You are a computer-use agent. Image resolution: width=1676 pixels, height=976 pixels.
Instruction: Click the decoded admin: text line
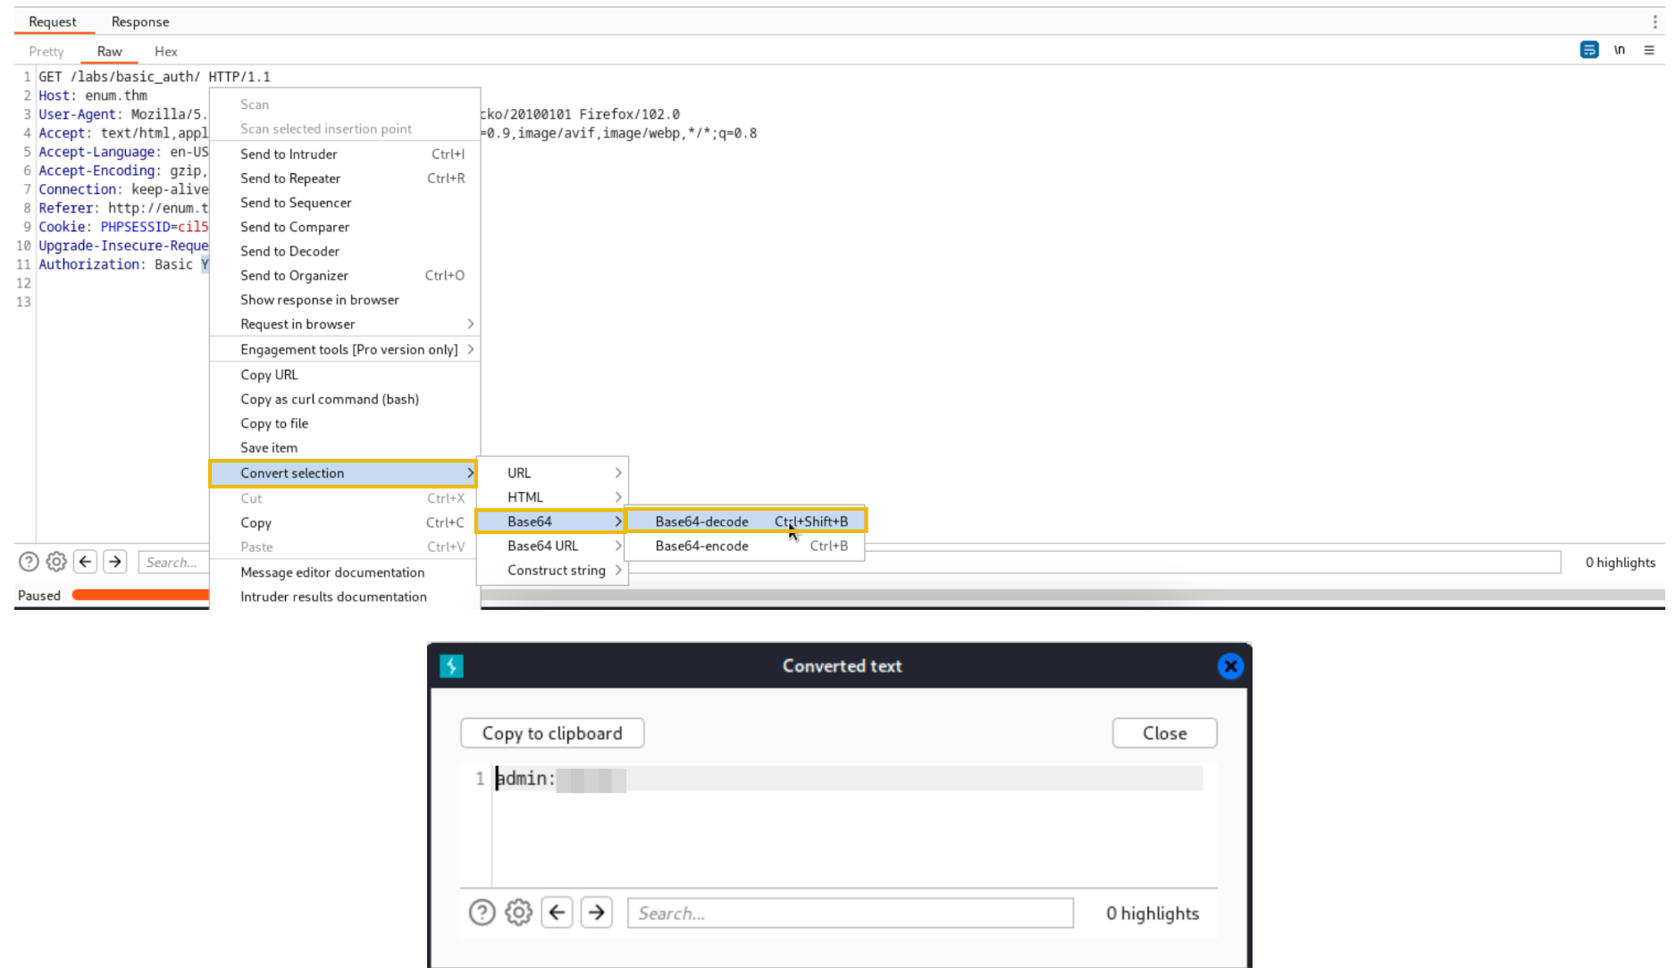[x=849, y=779]
